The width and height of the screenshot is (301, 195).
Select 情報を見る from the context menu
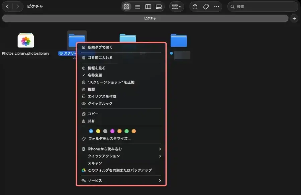tap(97, 68)
